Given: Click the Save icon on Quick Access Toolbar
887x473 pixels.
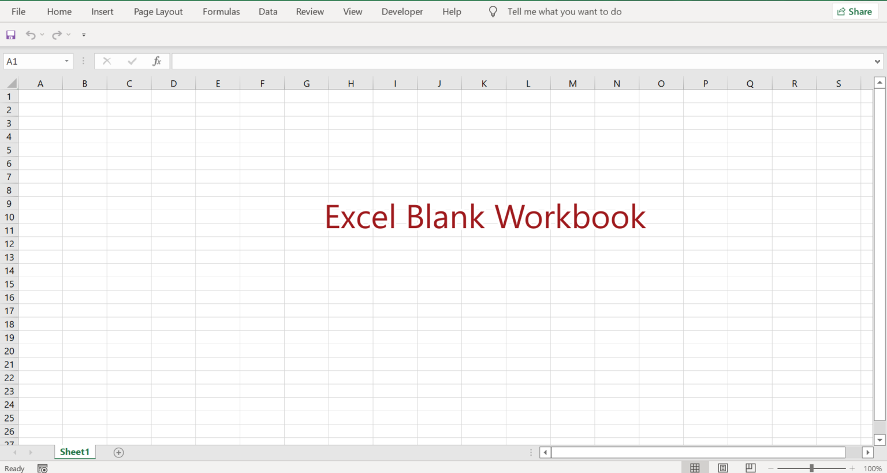Looking at the screenshot, I should pyautogui.click(x=10, y=35).
